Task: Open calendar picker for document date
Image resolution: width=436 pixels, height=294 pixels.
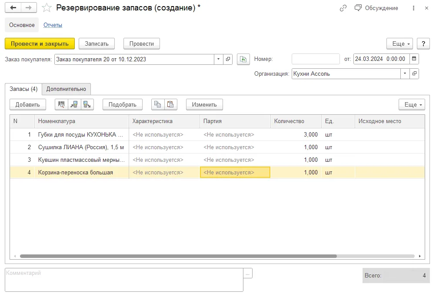Action: [414, 59]
